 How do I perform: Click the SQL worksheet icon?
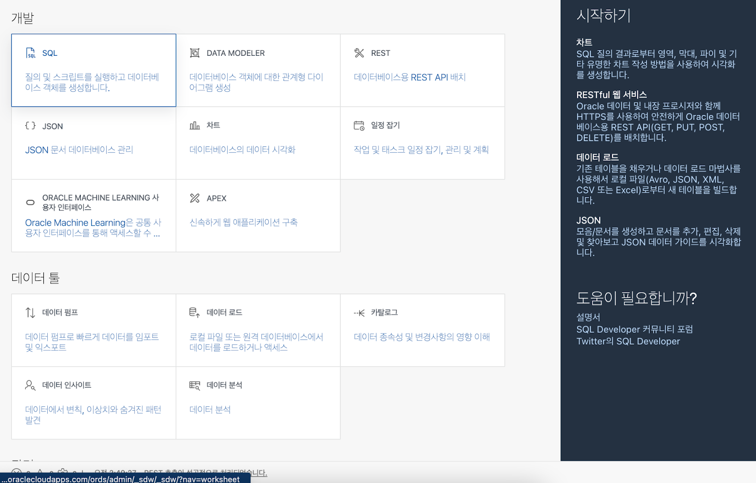pyautogui.click(x=31, y=53)
